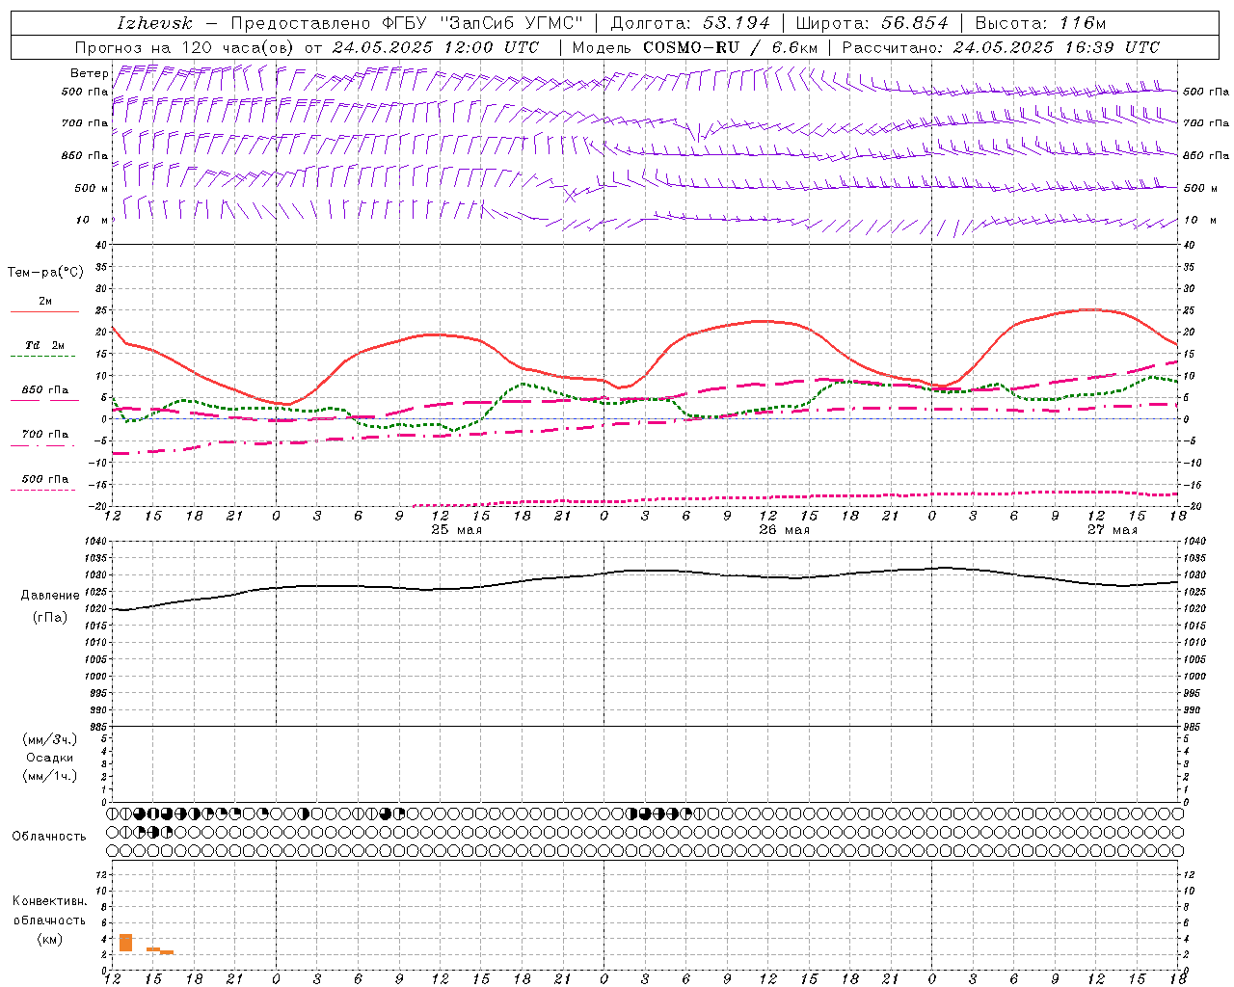Click the '(мм/3ч.)' precipitation unit label
1234x987 pixels.
(x=50, y=740)
